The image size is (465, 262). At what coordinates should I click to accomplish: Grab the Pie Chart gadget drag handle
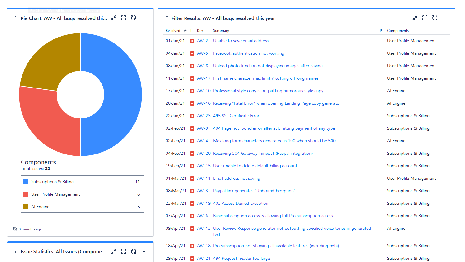click(x=16, y=18)
